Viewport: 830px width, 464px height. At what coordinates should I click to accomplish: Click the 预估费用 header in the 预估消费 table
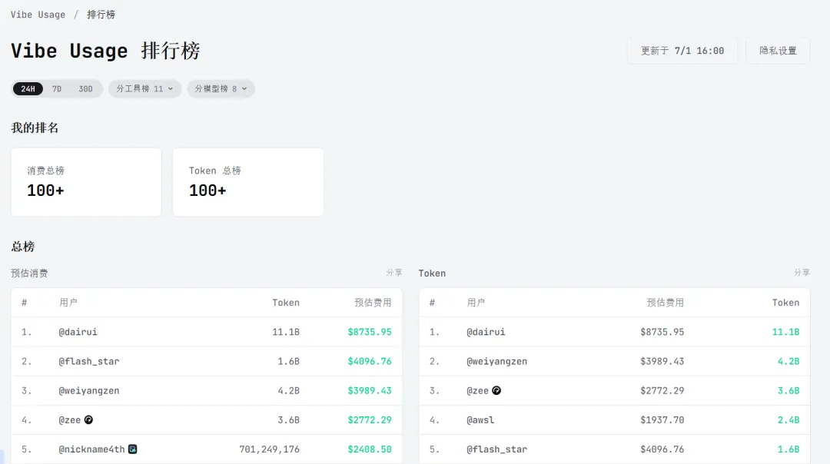pyautogui.click(x=373, y=303)
